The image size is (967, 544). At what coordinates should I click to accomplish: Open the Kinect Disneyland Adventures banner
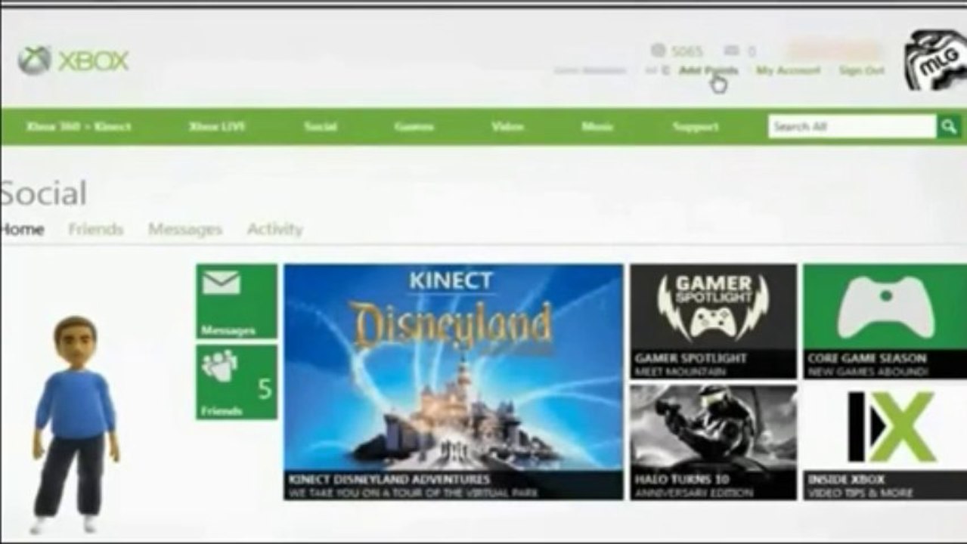(454, 382)
